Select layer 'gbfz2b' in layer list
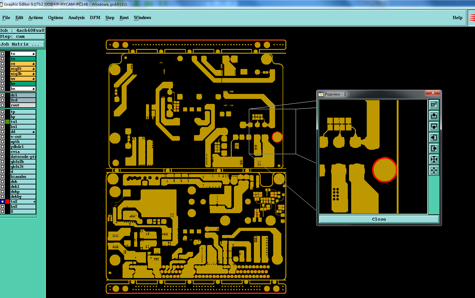 pyautogui.click(x=23, y=162)
